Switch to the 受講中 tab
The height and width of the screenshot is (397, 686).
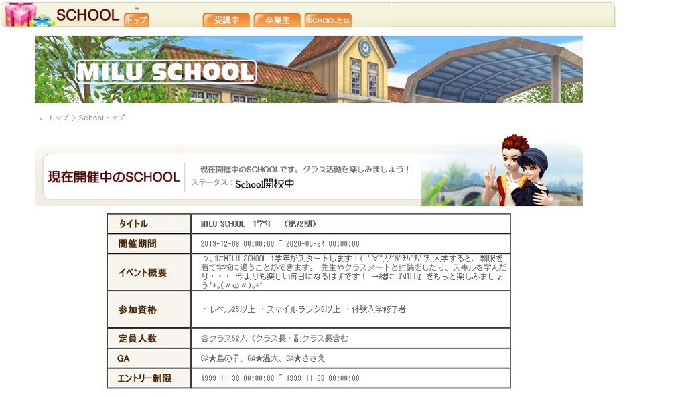[226, 20]
